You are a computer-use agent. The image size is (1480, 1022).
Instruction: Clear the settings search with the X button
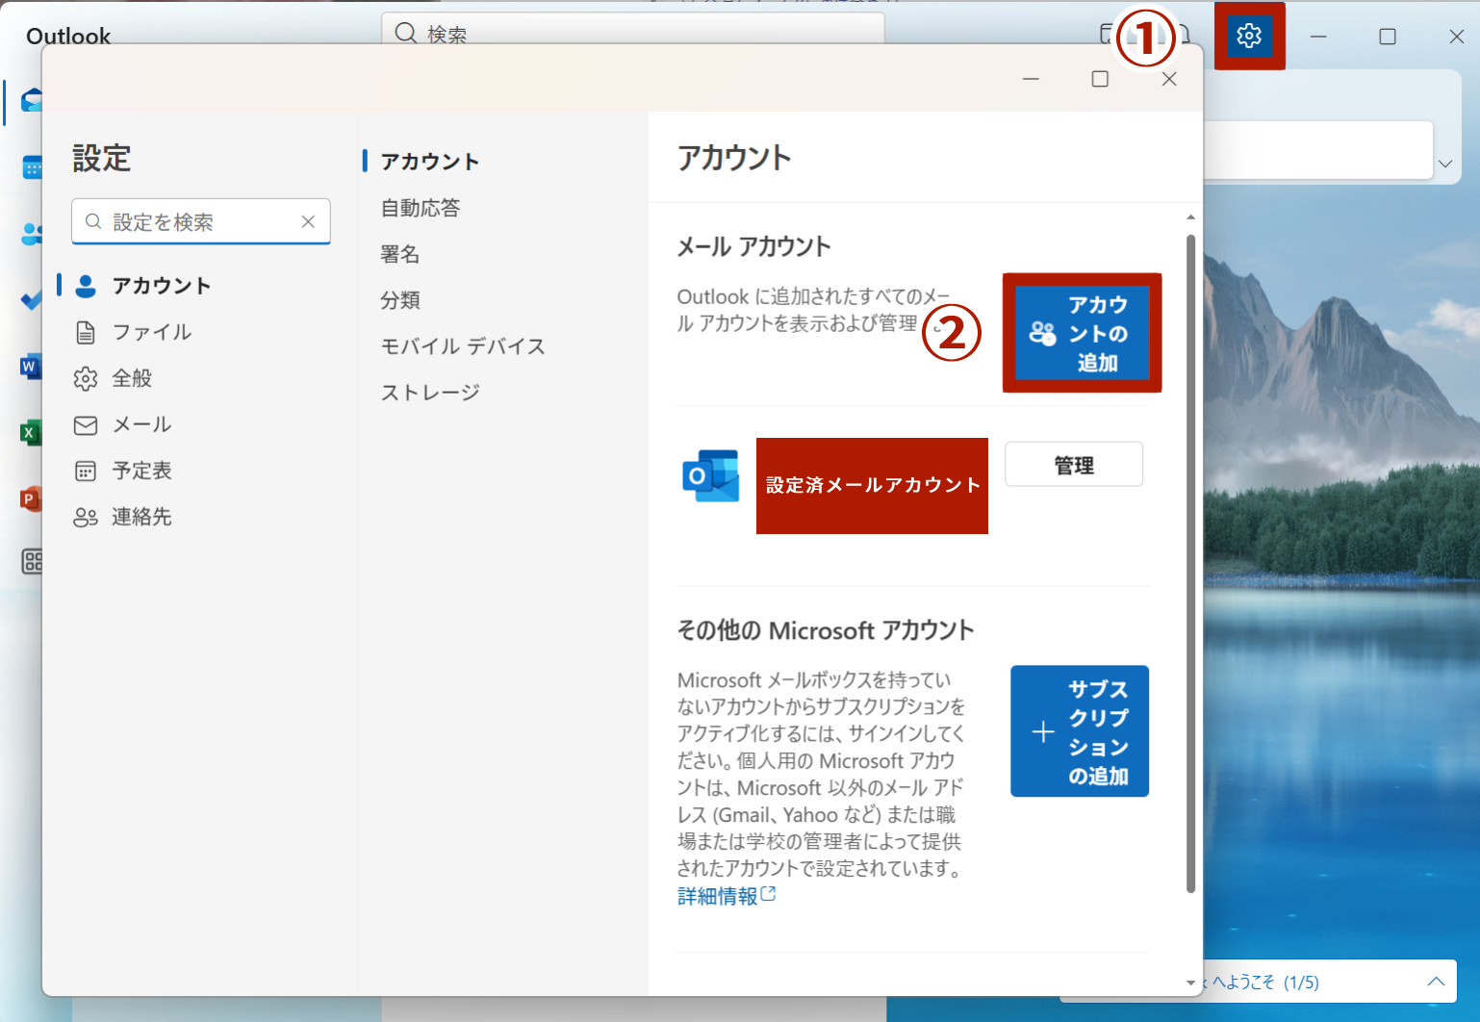[308, 221]
